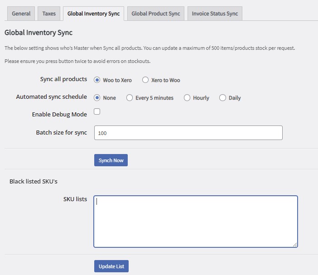This screenshot has height=275, width=318.
Task: Select the Global Inventory Sync tab
Action: 93,14
